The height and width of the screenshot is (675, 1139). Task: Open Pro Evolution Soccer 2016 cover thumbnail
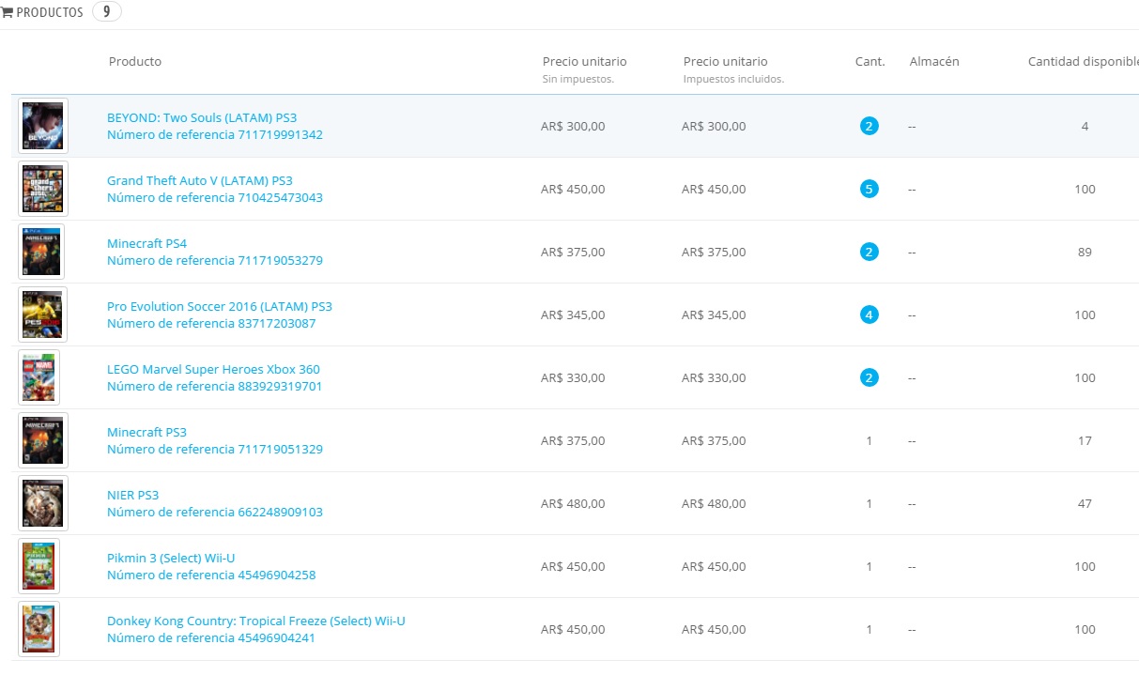43,314
